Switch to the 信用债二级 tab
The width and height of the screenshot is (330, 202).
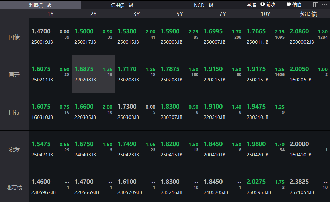pos(122,5)
